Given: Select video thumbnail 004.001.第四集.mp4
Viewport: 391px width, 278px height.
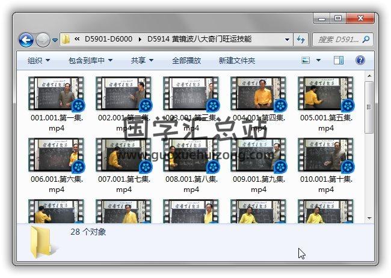Looking at the screenshot, I should click(258, 94).
